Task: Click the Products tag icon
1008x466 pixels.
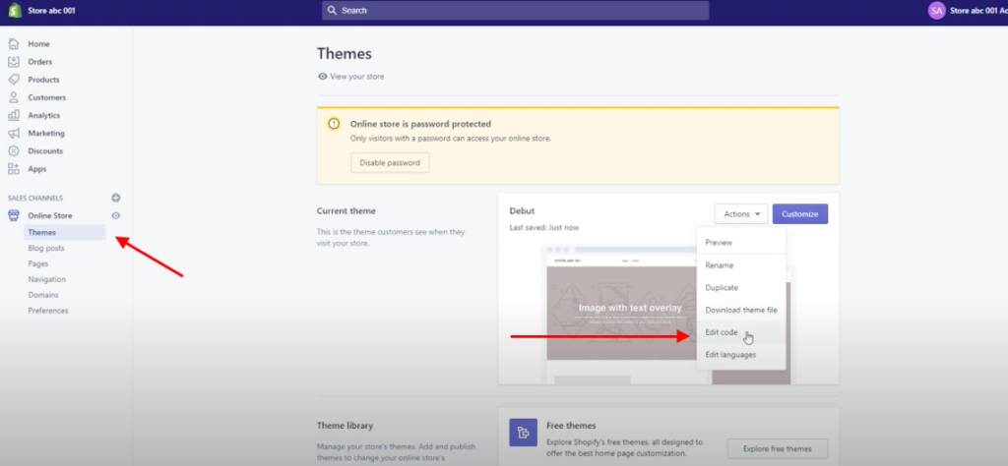Action: tap(14, 80)
